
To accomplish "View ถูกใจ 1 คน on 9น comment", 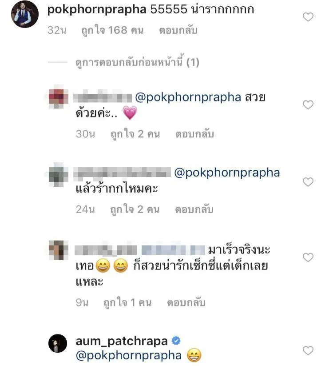I will click(x=127, y=303).
